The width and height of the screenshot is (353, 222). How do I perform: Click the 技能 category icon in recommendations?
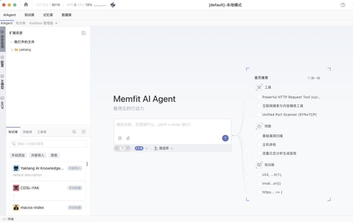pyautogui.click(x=259, y=126)
